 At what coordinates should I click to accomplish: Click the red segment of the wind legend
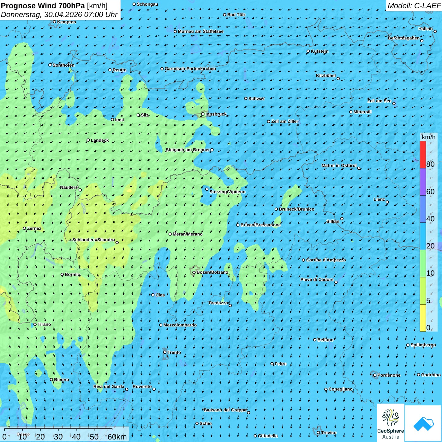[x=423, y=154]
